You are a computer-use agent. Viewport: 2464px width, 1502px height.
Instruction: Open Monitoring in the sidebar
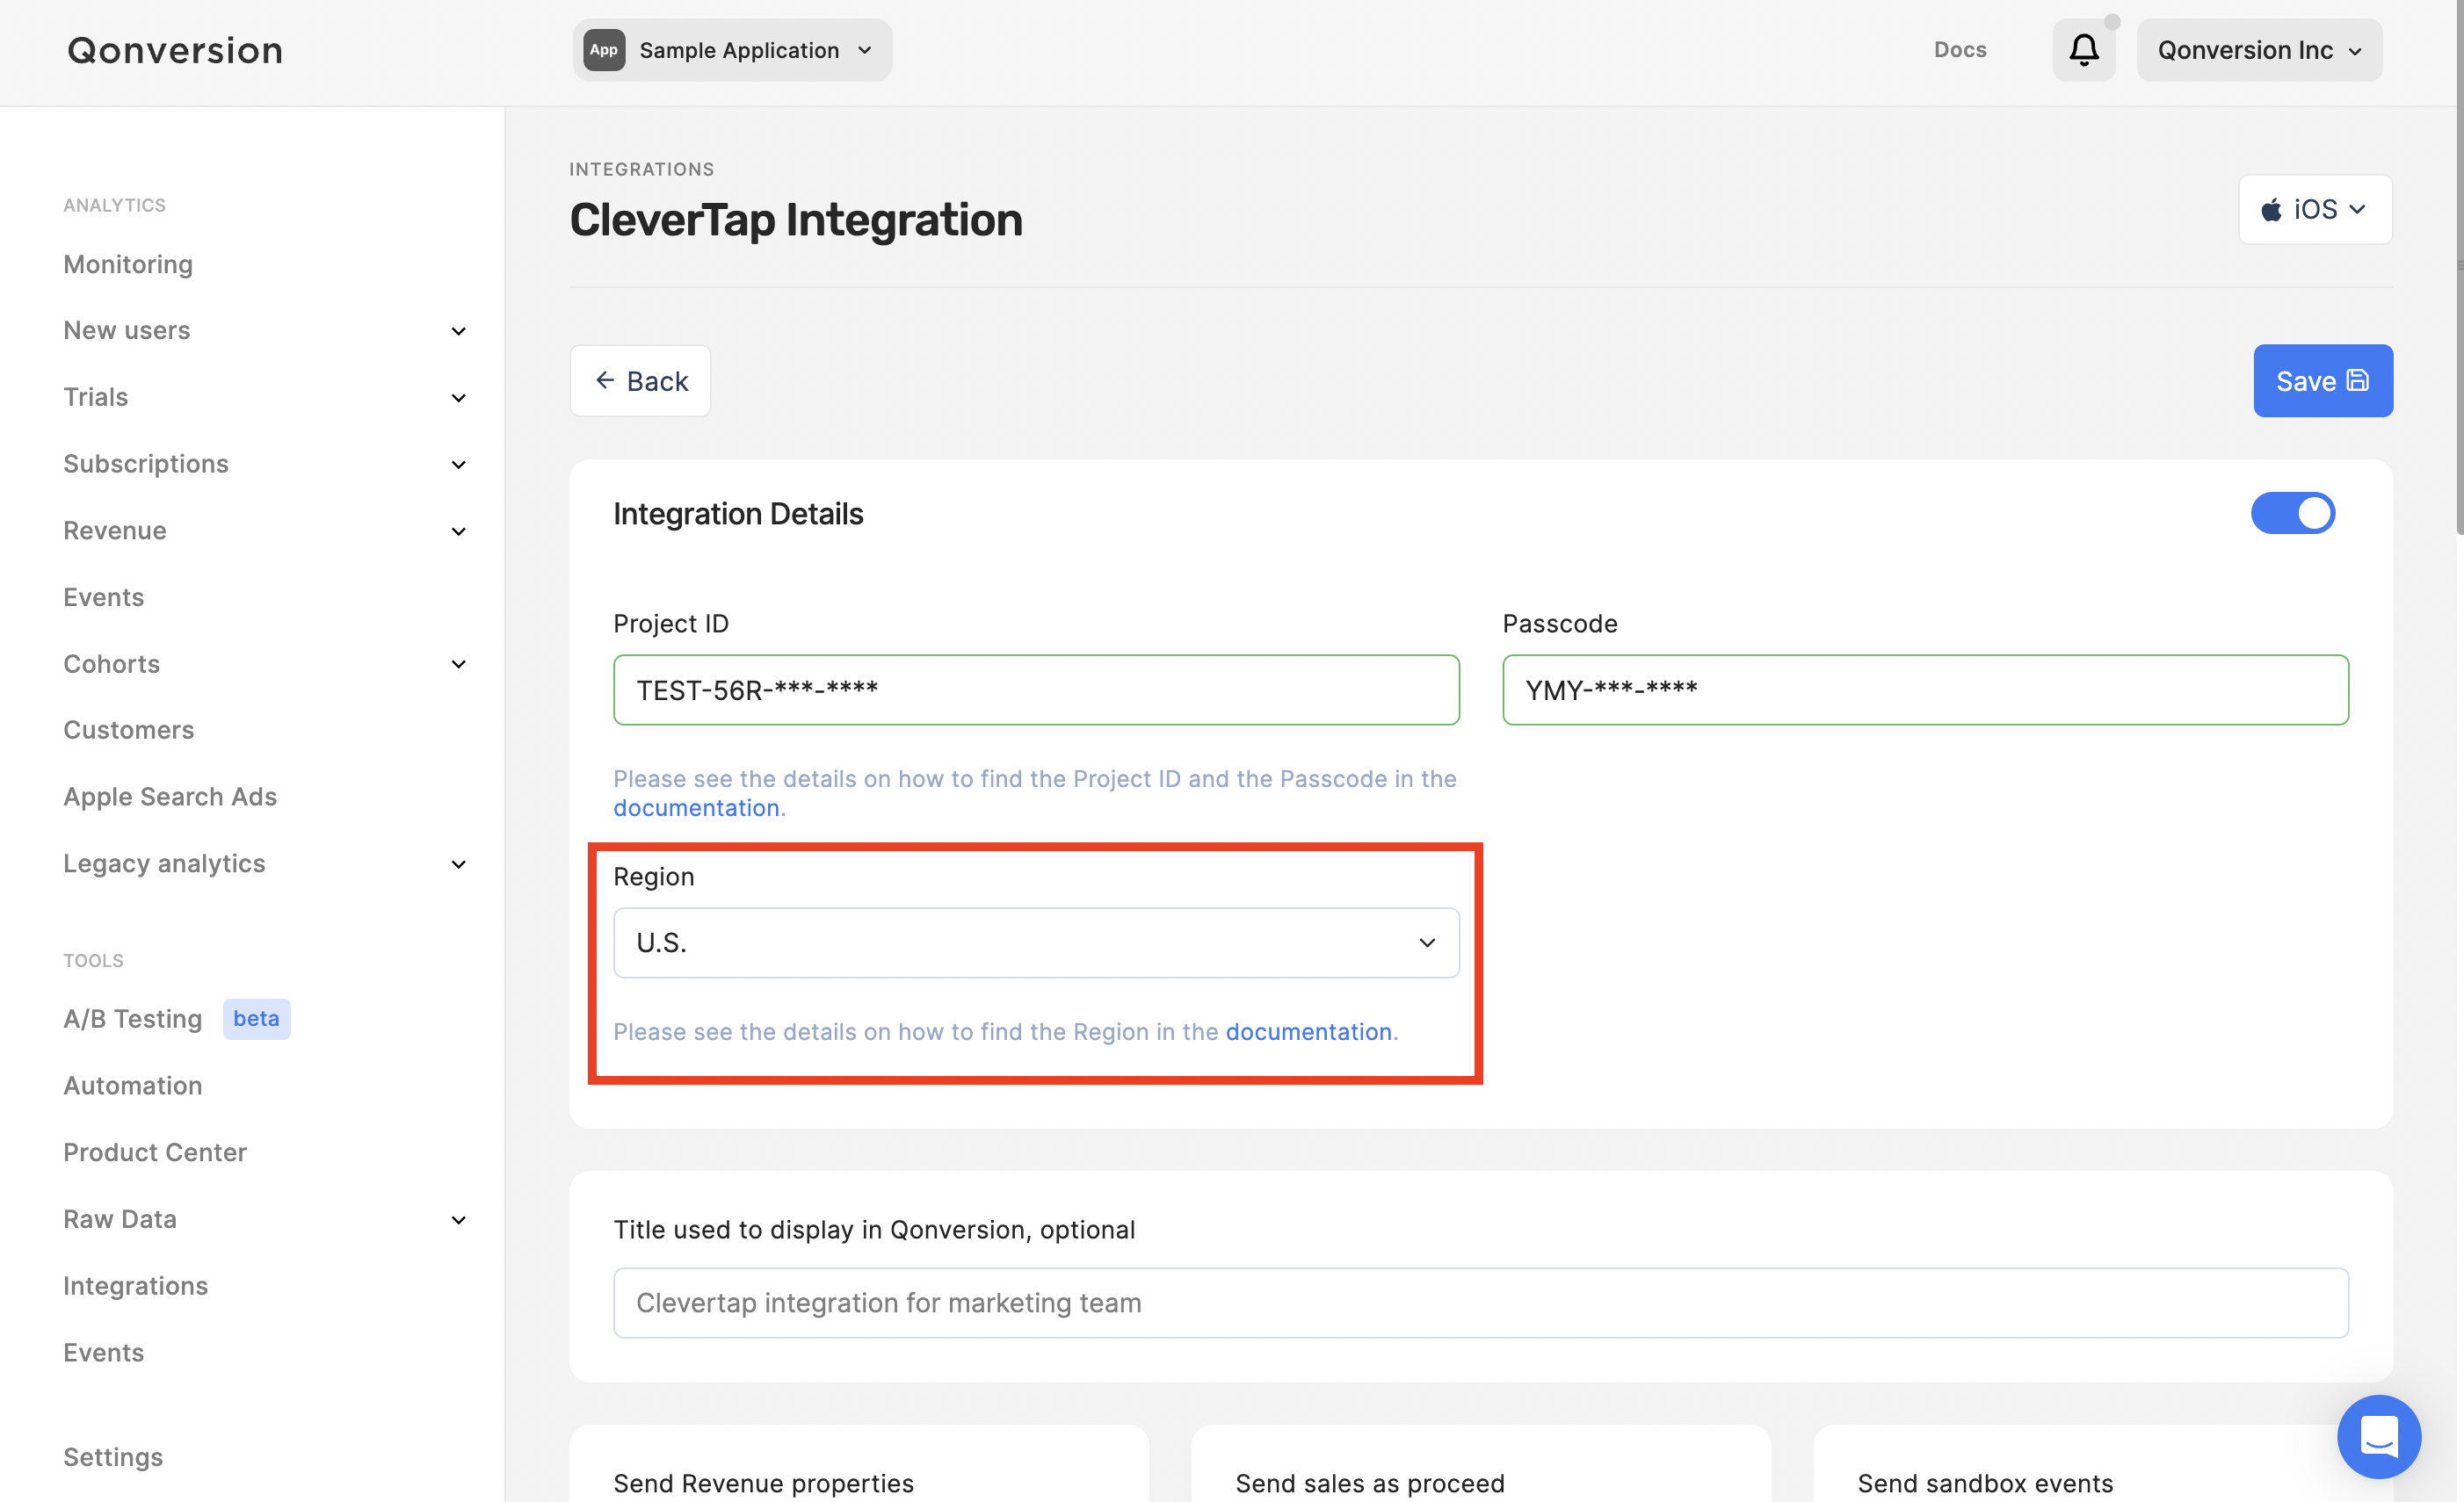point(128,264)
